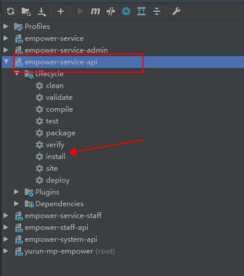Collapse the empower-service-api module
This screenshot has height=276, width=244.
[x=6, y=61]
